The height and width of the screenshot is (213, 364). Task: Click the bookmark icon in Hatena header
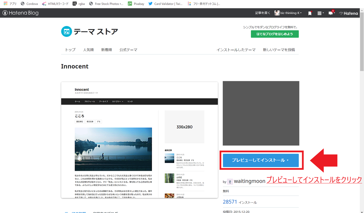(310, 13)
